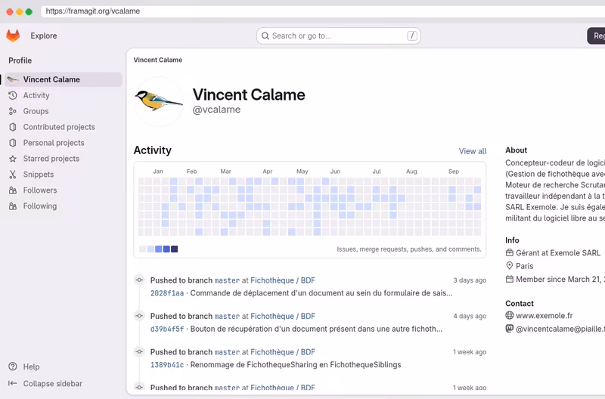This screenshot has height=399, width=605.
Task: Click the bird avatar profile picture
Action: [x=159, y=102]
